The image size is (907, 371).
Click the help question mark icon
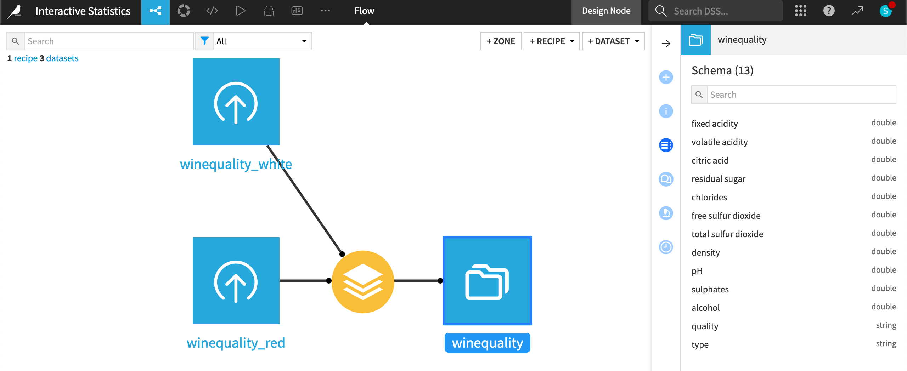(x=829, y=11)
